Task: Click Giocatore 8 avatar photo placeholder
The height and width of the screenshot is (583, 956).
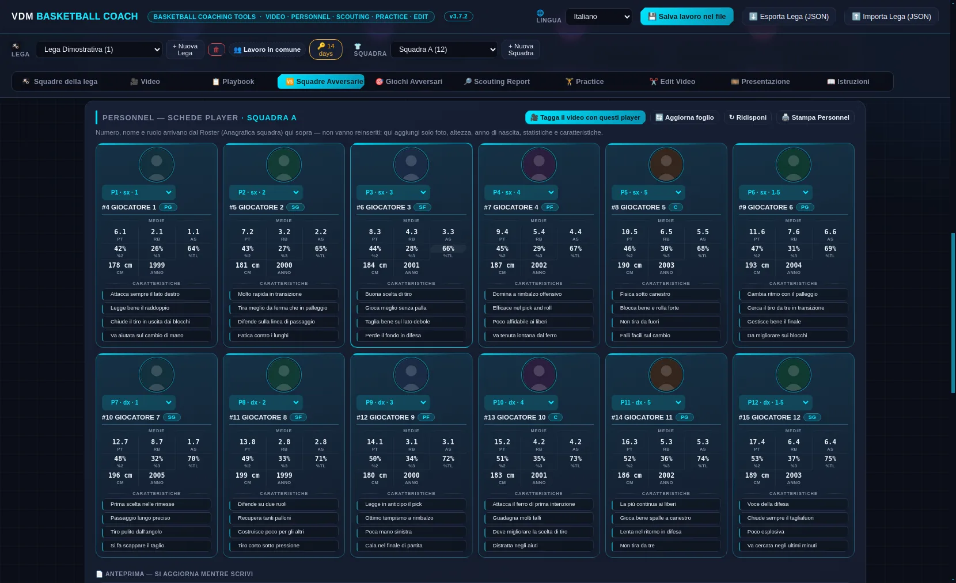Action: 284,375
